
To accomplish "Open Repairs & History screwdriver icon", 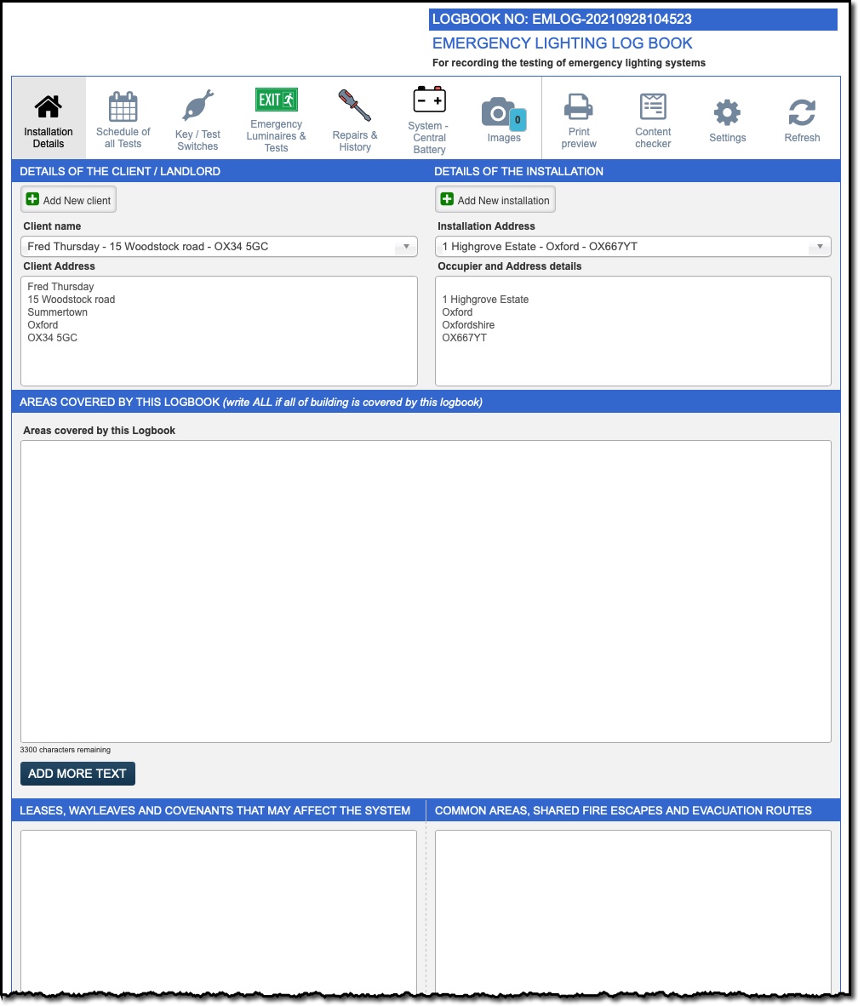I will [x=355, y=106].
